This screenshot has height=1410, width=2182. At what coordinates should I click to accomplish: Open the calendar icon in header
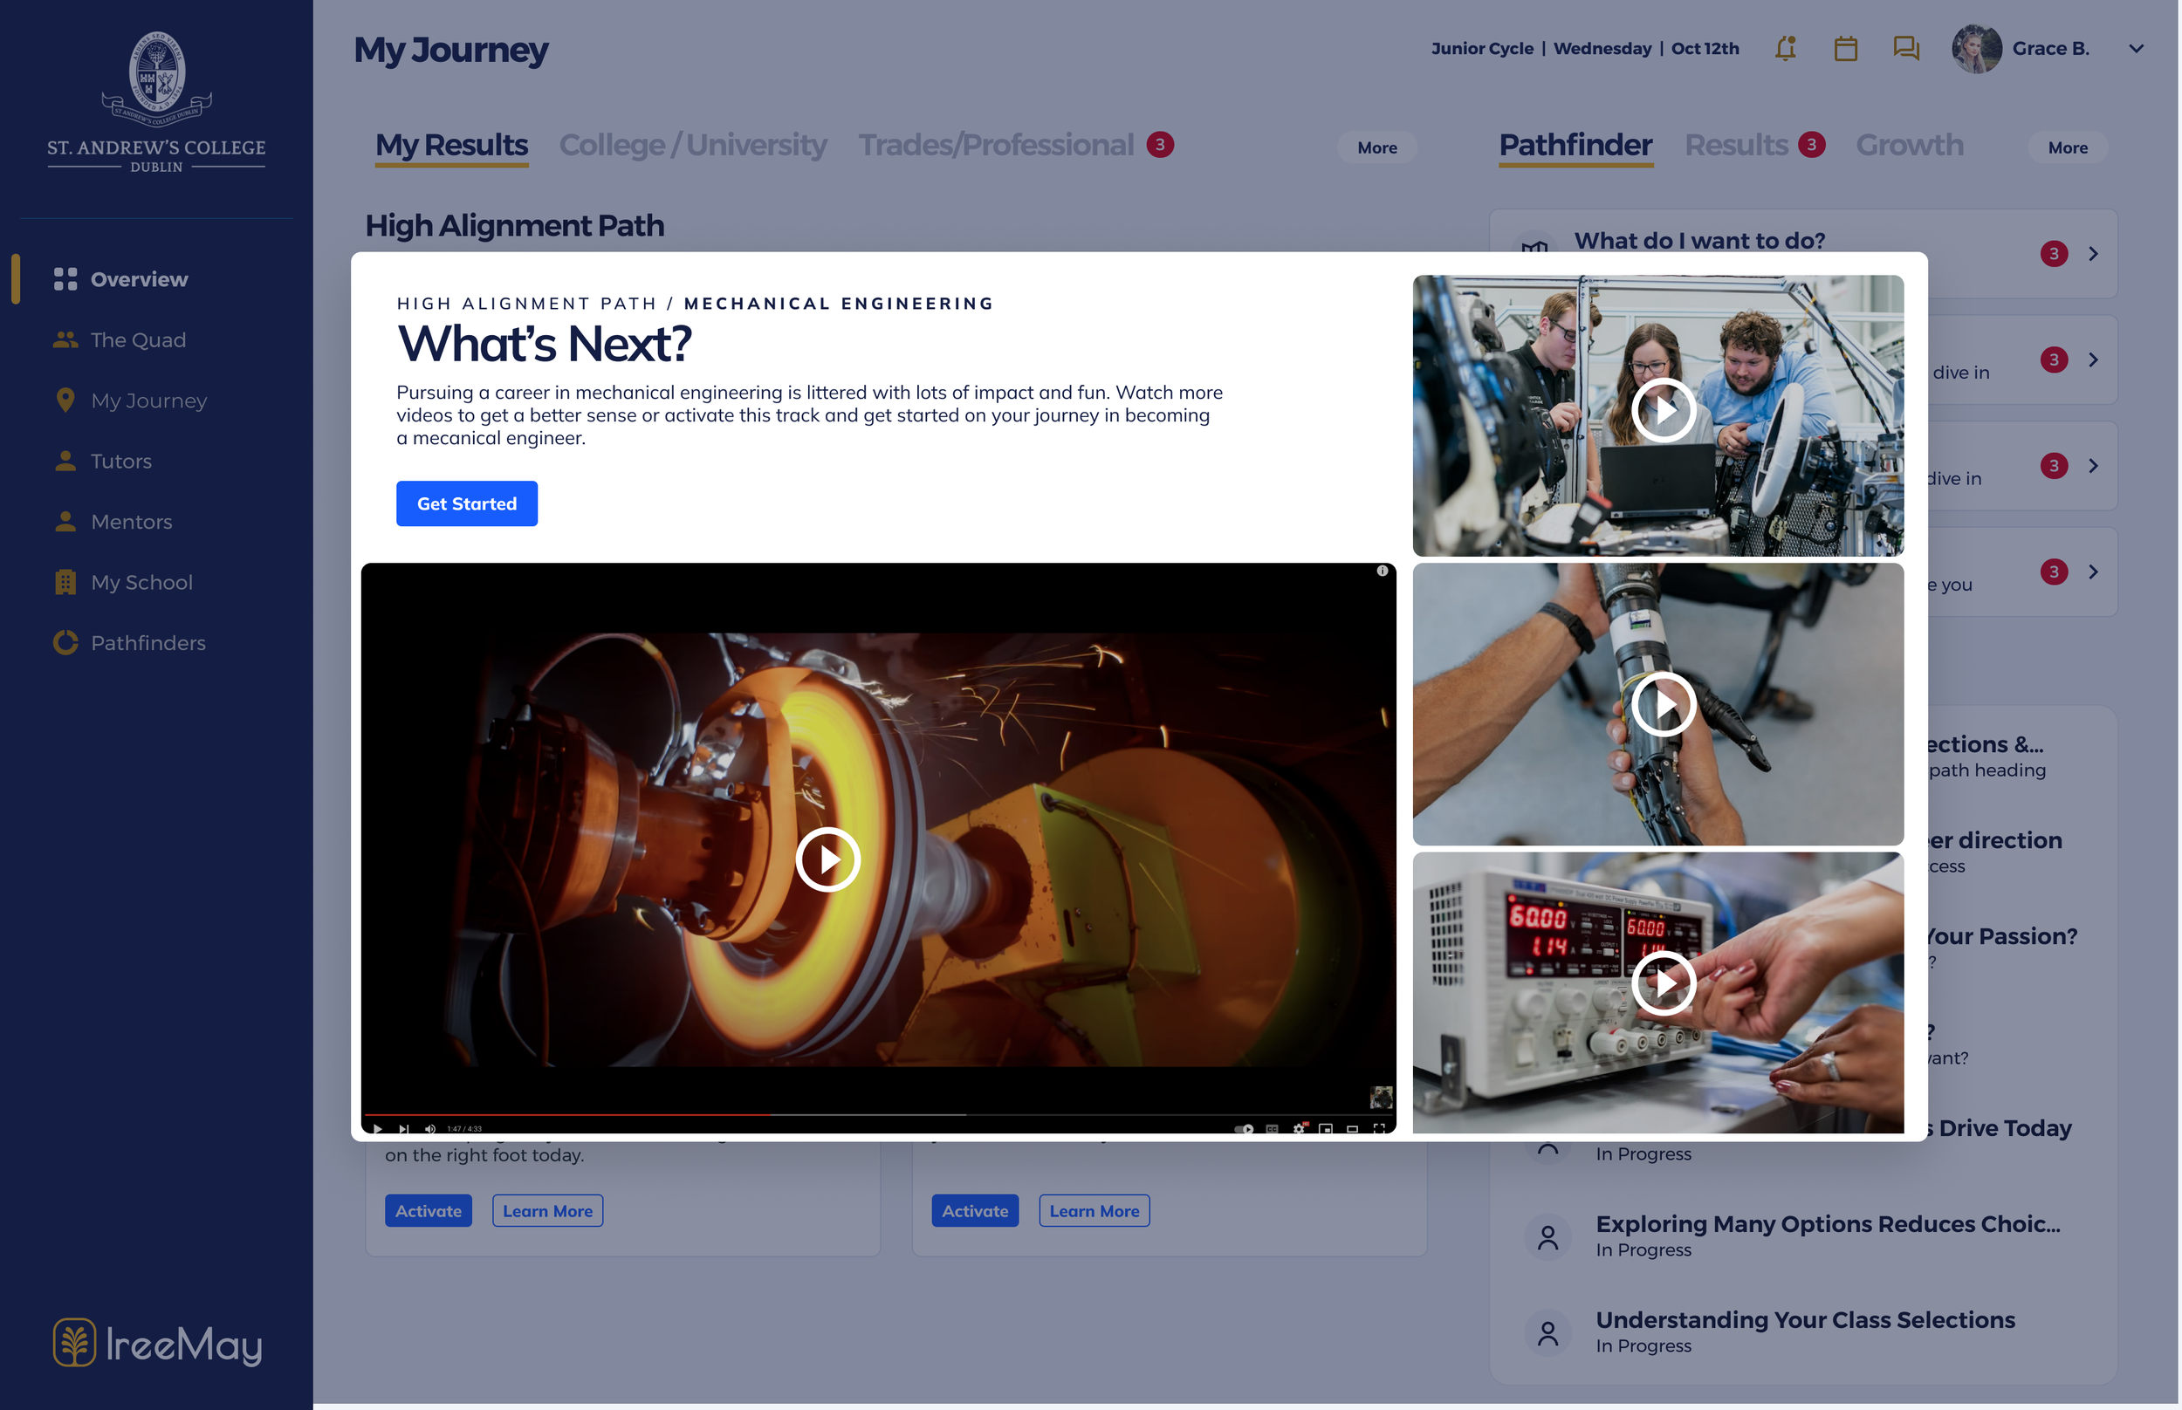(x=1845, y=49)
